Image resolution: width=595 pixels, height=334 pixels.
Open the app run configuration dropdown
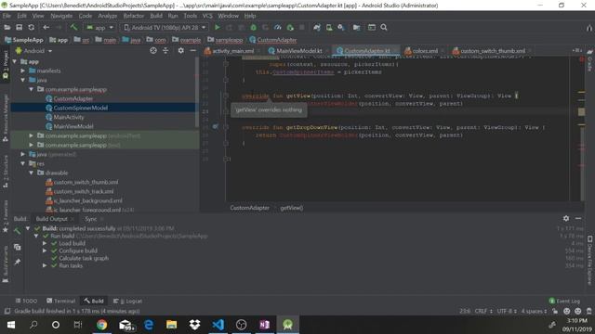99,27
